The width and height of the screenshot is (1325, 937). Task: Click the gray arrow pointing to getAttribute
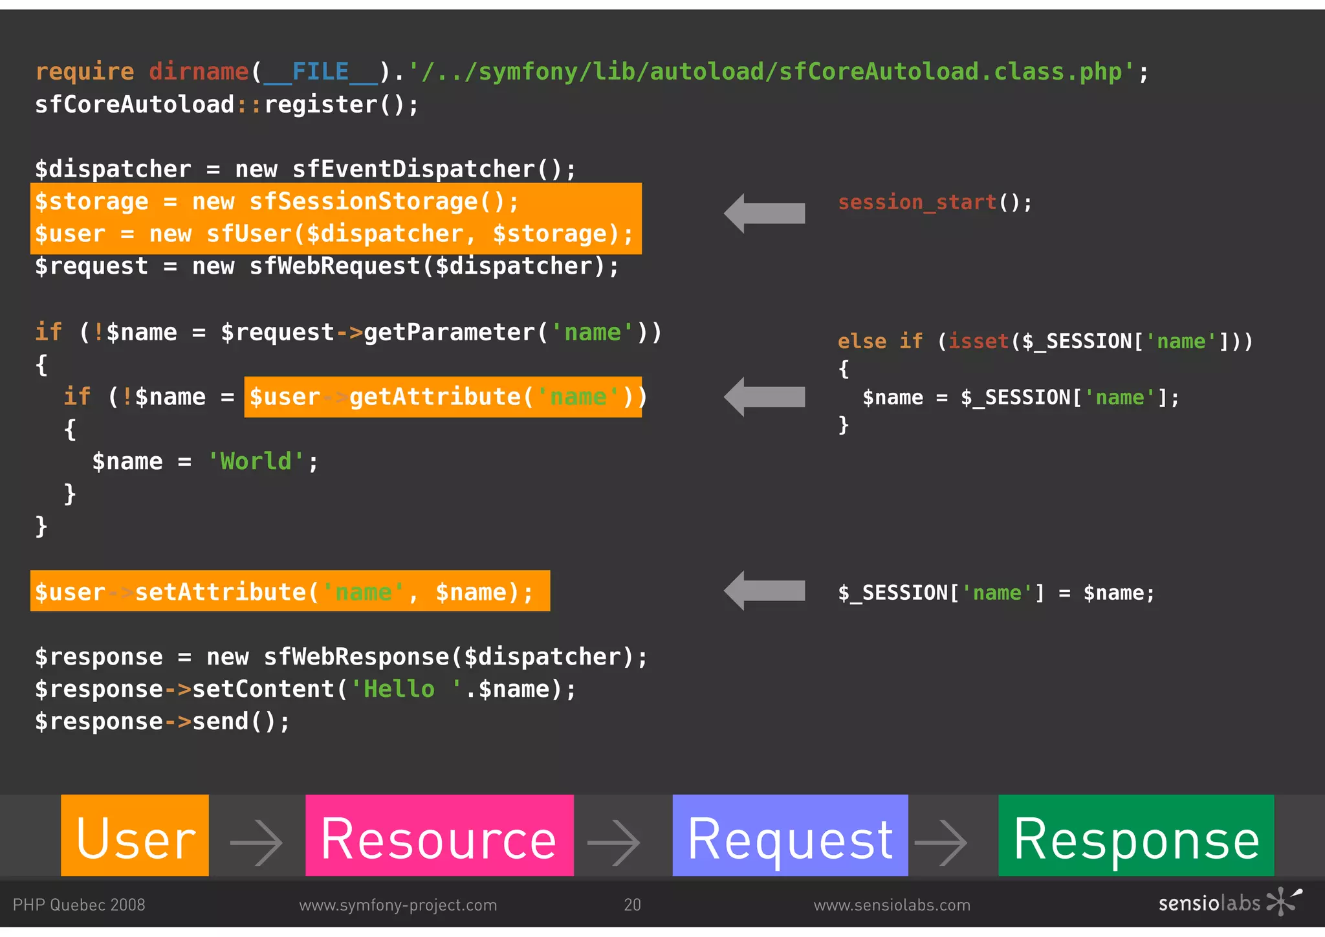point(764,396)
